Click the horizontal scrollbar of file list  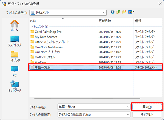tap(87, 99)
